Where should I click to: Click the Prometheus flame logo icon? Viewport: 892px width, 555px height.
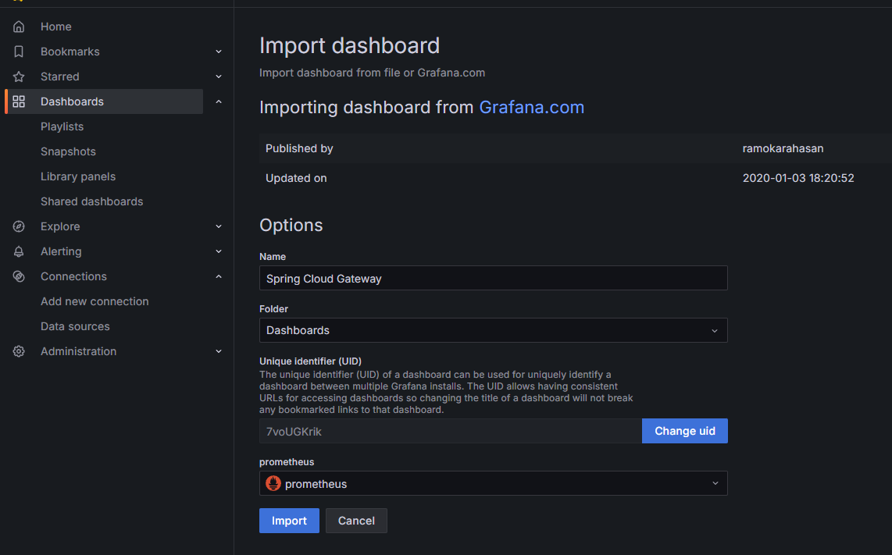pyautogui.click(x=273, y=483)
